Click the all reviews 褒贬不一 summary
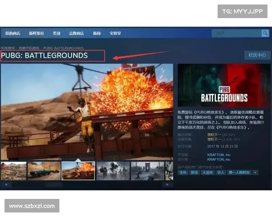272x217 pixels. (x=214, y=139)
